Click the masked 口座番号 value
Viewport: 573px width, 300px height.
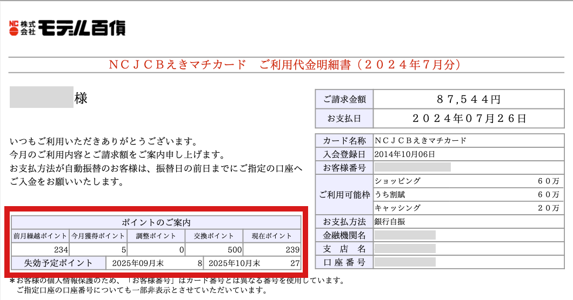coord(405,262)
